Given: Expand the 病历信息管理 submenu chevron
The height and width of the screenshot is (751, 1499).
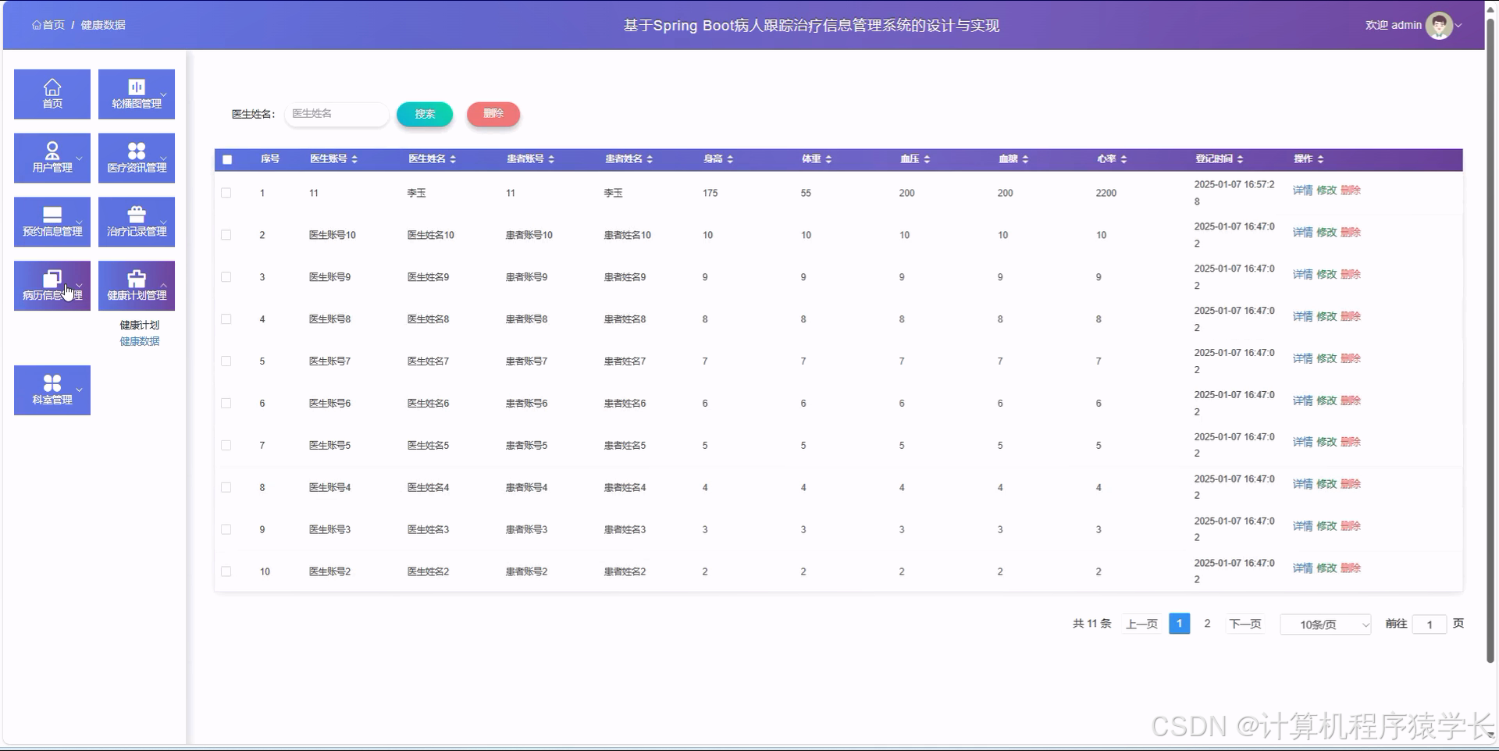Looking at the screenshot, I should coord(79,286).
